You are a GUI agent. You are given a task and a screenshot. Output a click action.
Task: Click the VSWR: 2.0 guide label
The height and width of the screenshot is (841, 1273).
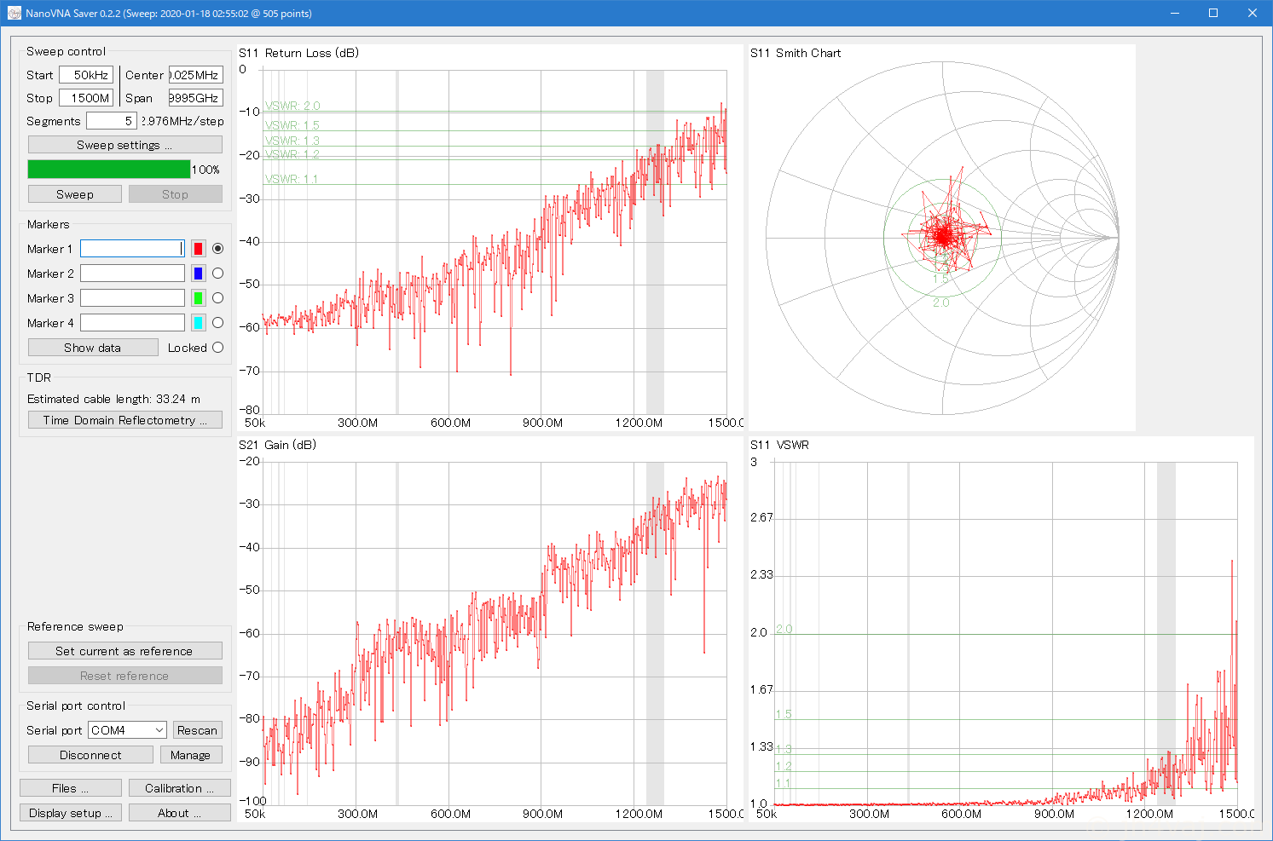[292, 106]
